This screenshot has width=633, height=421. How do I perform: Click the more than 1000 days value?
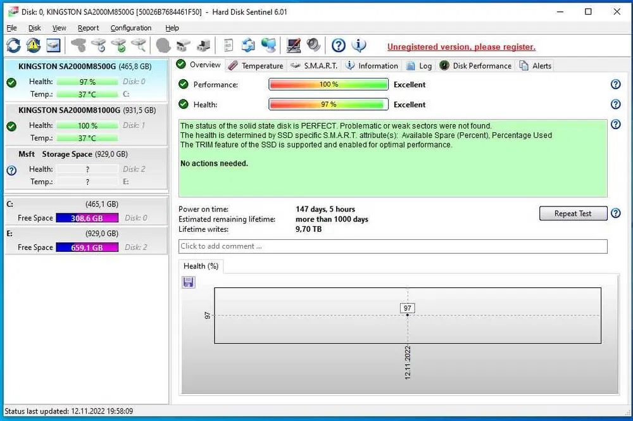(332, 219)
